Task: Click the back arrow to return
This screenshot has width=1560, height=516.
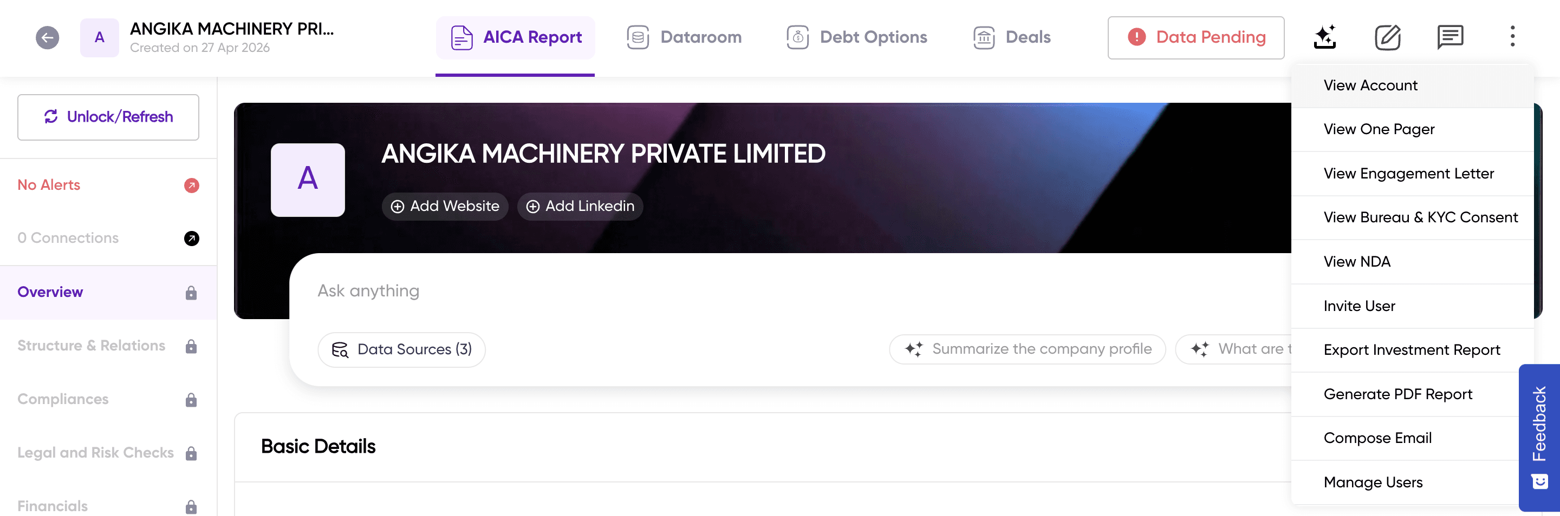Action: pyautogui.click(x=47, y=37)
